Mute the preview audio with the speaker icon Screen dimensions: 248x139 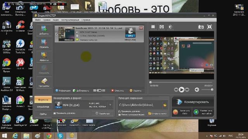point(197,90)
